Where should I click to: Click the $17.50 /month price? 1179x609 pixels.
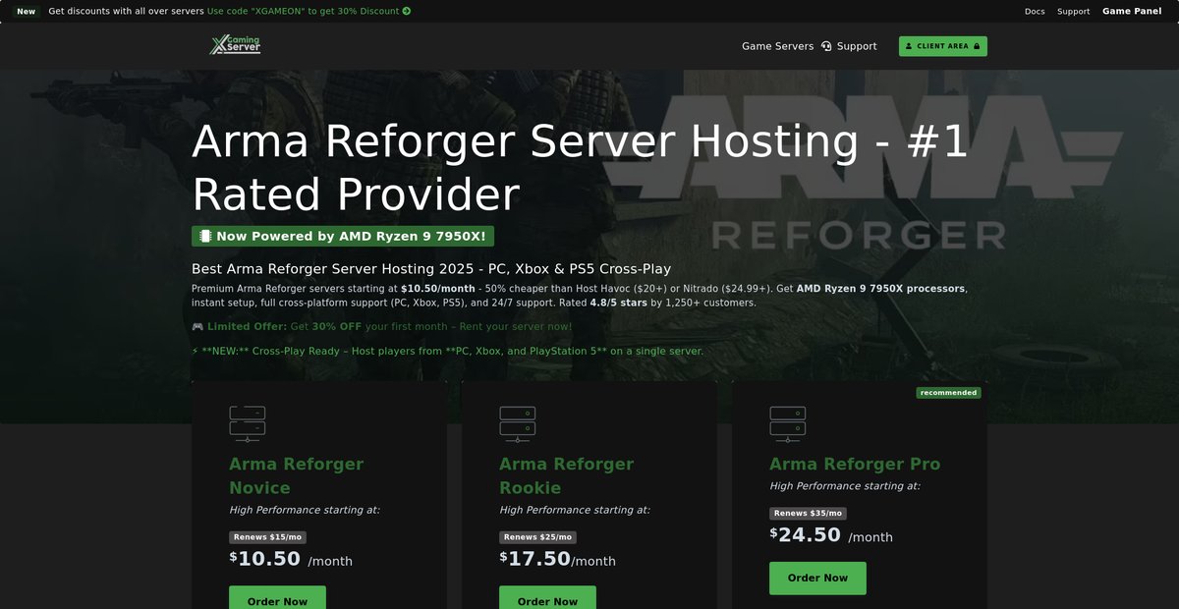point(557,559)
